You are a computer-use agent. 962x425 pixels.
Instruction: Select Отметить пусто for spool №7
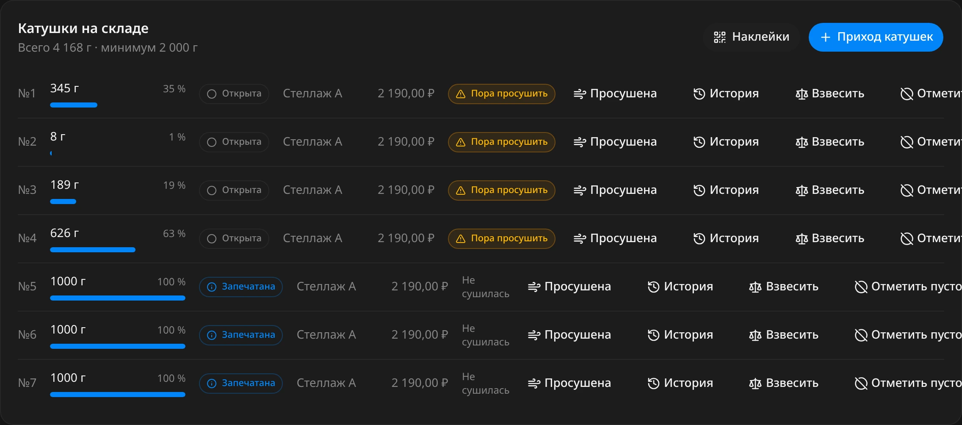pos(908,383)
